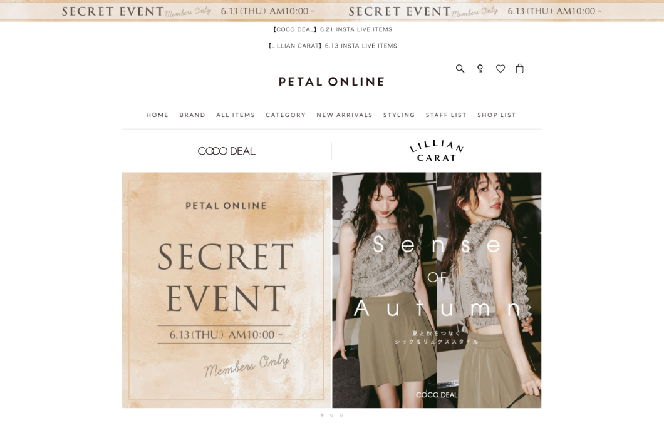Click the Secret Event square banner
Image resolution: width=664 pixels, height=443 pixels.
pyautogui.click(x=226, y=290)
